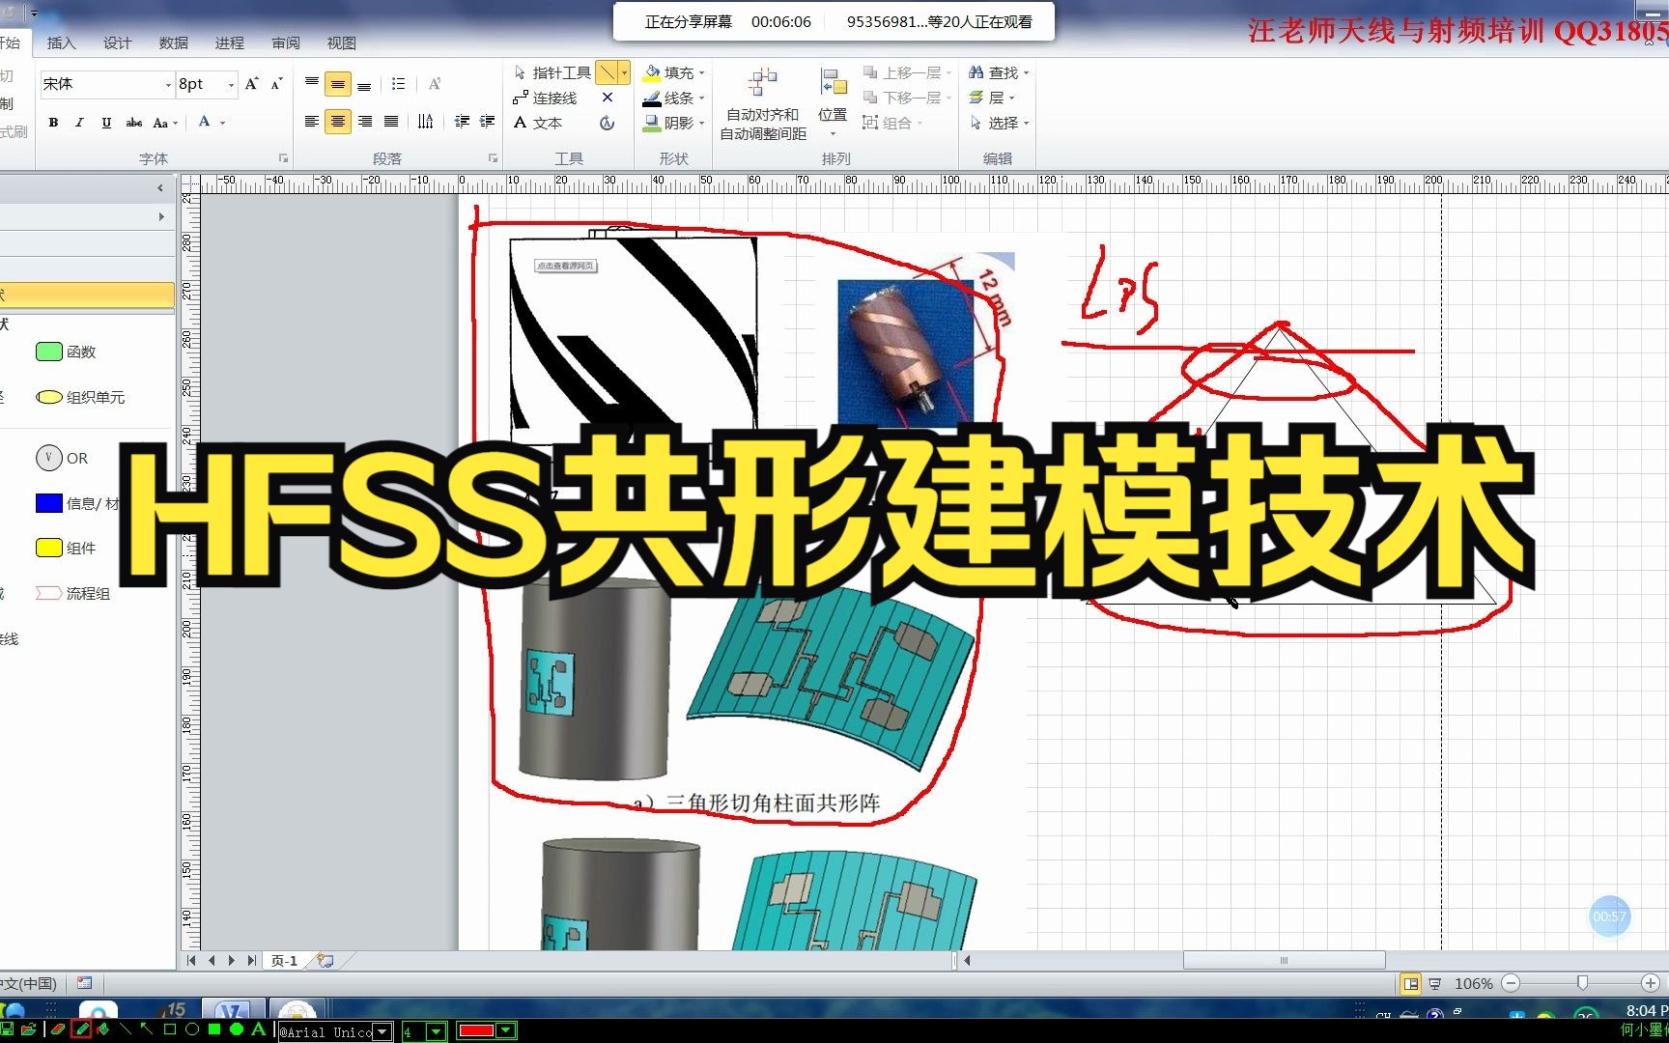
Task: Click the zoom out minus button
Action: point(1512,983)
